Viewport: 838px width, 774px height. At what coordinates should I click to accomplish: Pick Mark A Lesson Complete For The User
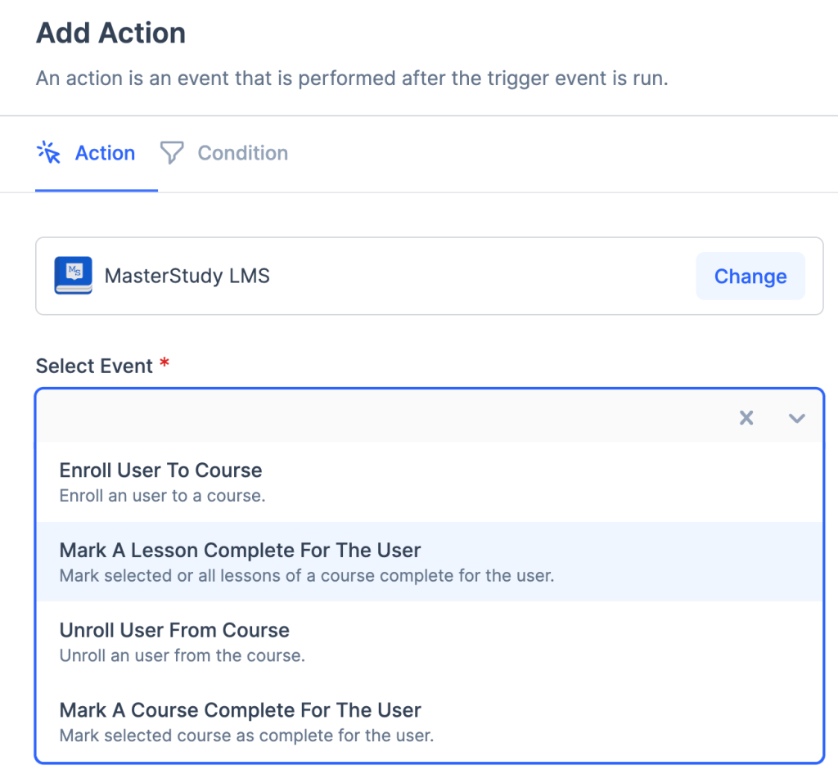click(240, 551)
